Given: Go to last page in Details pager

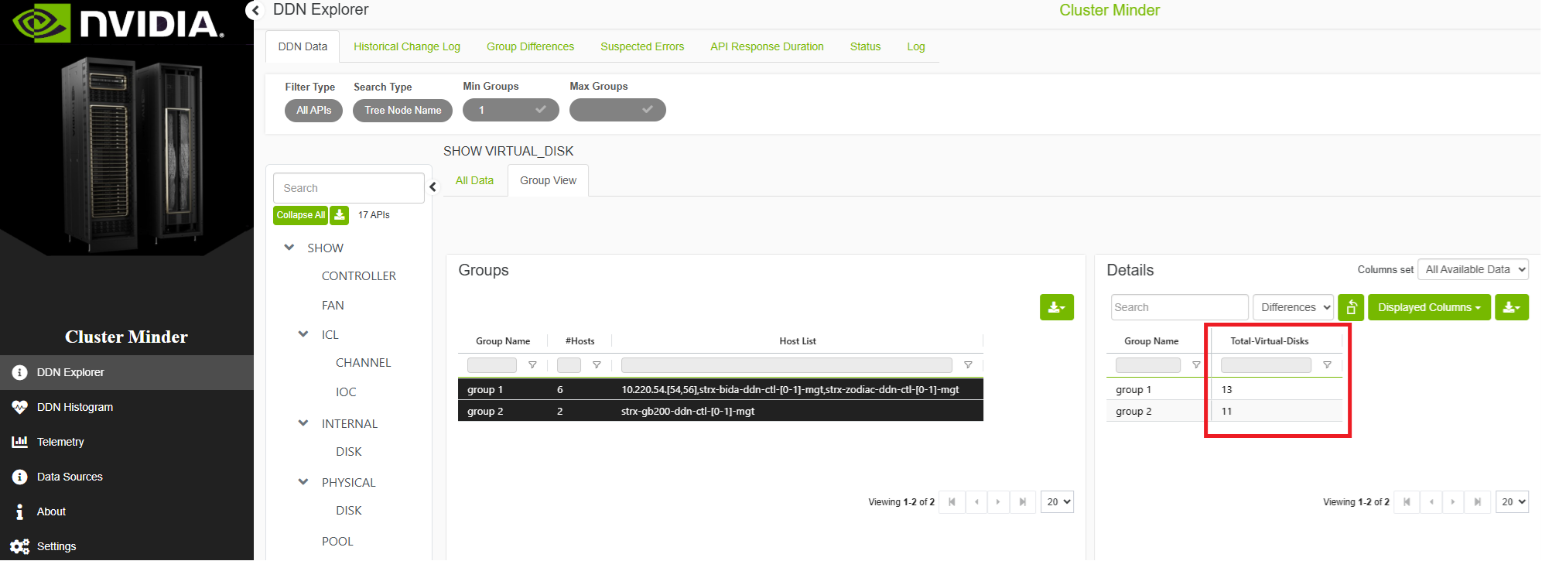Looking at the screenshot, I should [x=1478, y=502].
